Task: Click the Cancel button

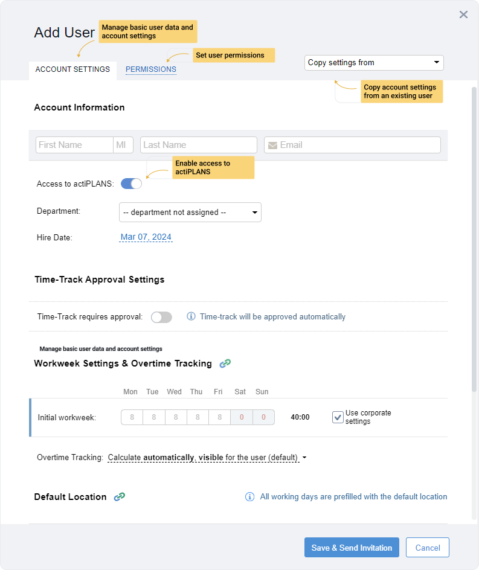Action: pyautogui.click(x=427, y=547)
